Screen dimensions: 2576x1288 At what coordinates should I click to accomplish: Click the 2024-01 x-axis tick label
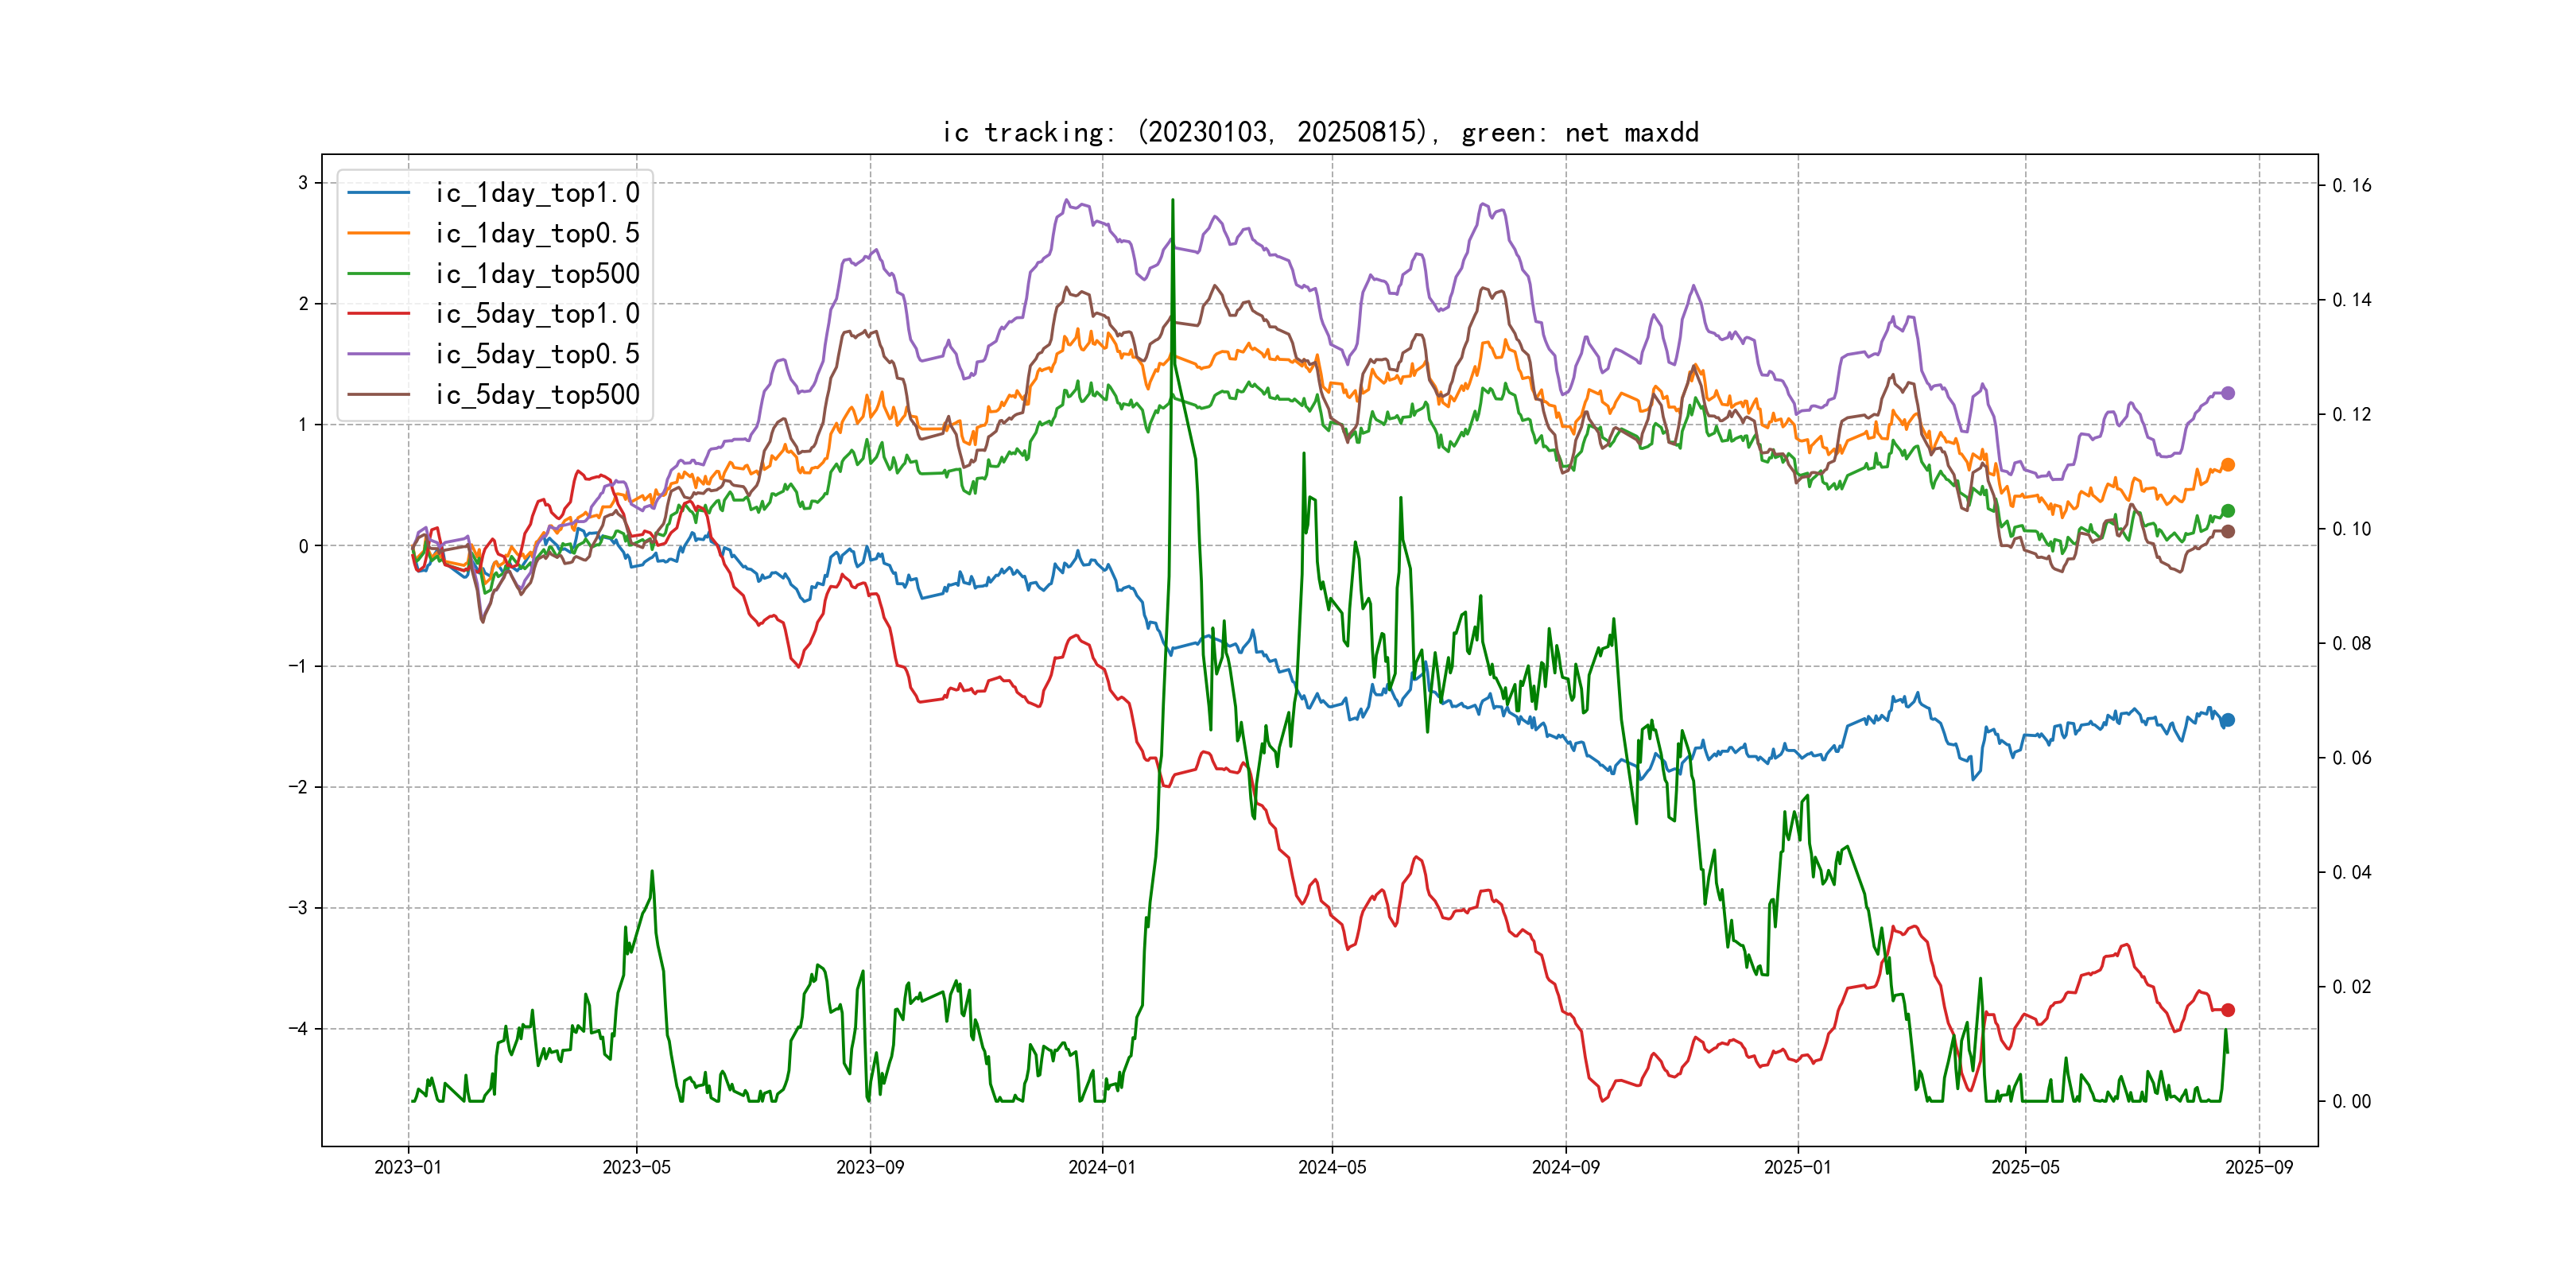(x=1102, y=1167)
